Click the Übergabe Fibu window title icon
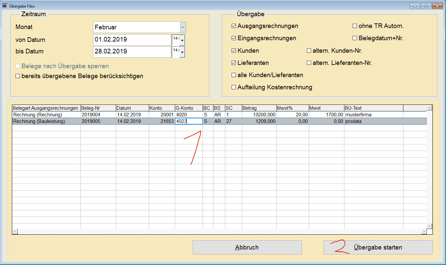 [x=5, y=6]
